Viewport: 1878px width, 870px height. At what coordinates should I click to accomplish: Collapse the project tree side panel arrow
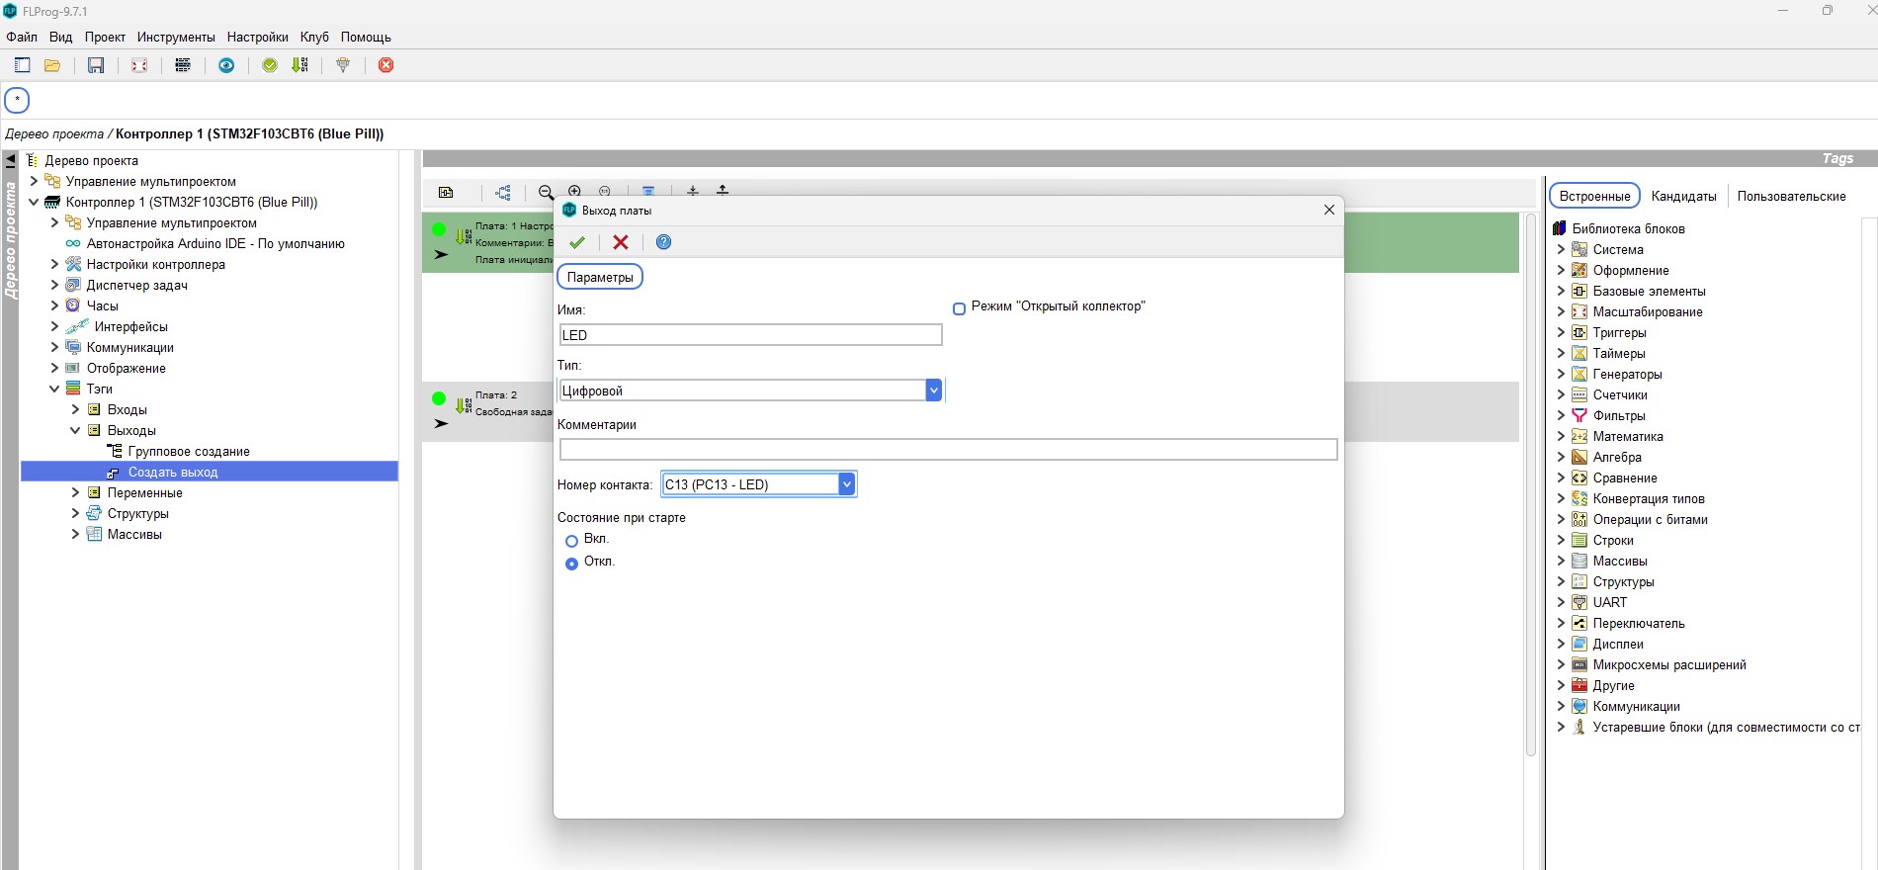pos(10,160)
